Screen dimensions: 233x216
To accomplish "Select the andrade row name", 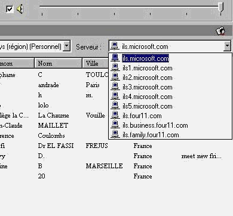I will [x=48, y=85].
